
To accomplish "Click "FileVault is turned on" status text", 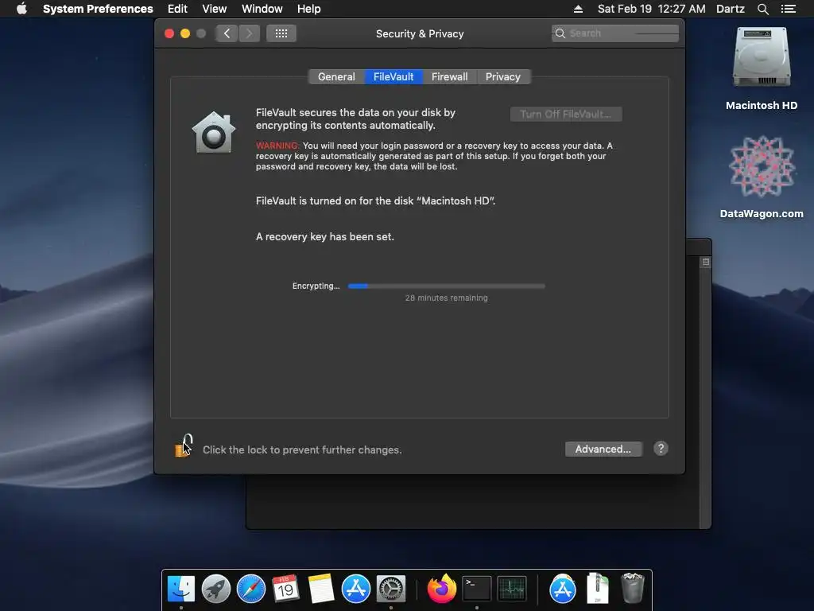I will pyautogui.click(x=375, y=201).
